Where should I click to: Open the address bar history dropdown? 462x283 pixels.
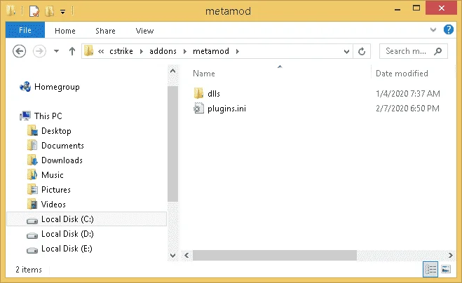point(346,52)
